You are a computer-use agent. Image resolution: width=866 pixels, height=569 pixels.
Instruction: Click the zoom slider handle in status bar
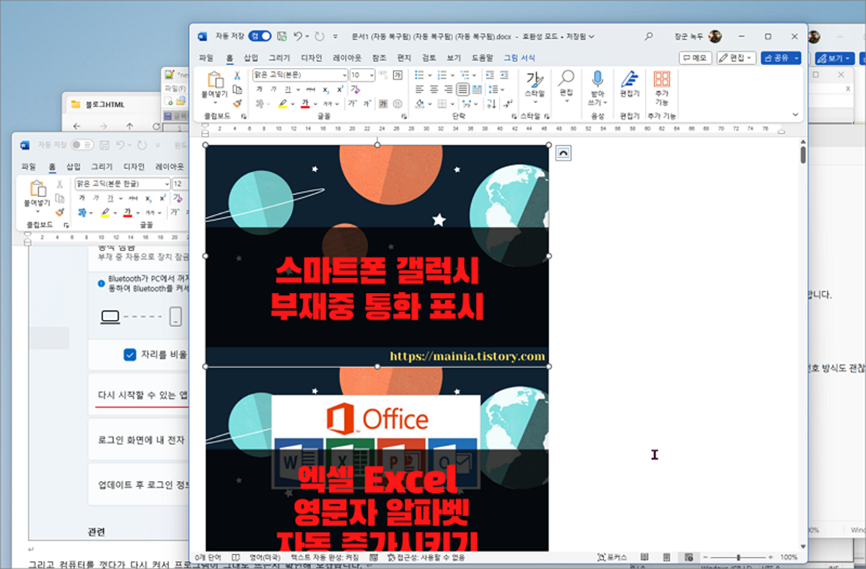[x=739, y=557]
